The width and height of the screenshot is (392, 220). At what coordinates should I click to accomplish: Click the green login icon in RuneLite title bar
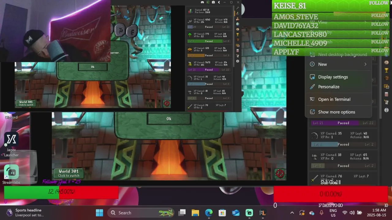point(208,2)
